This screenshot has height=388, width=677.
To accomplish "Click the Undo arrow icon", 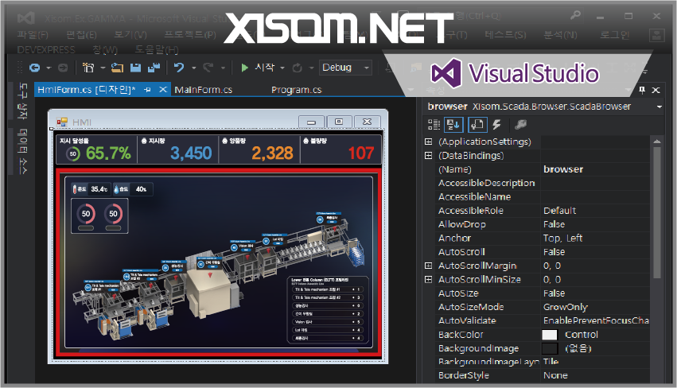I will coord(179,68).
